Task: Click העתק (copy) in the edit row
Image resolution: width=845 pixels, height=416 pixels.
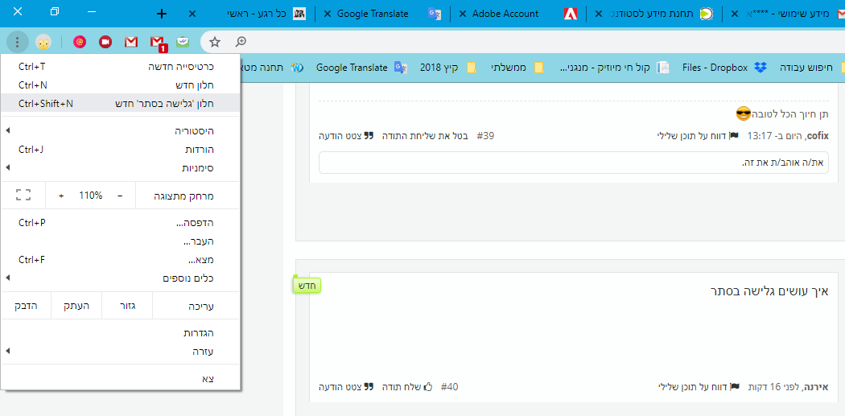Action: click(x=77, y=306)
